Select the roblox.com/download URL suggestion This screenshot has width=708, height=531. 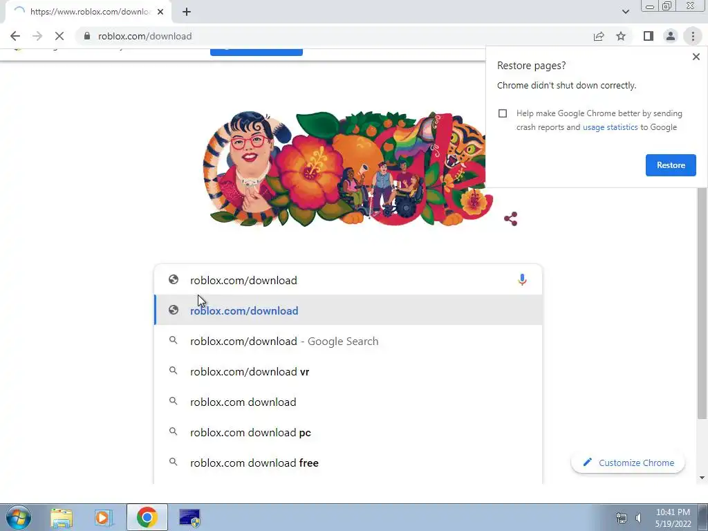[x=348, y=310]
